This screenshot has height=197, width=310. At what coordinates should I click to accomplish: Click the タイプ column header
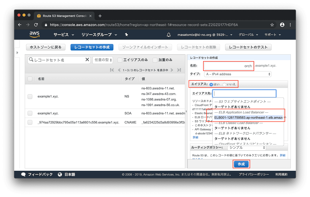click(130, 79)
